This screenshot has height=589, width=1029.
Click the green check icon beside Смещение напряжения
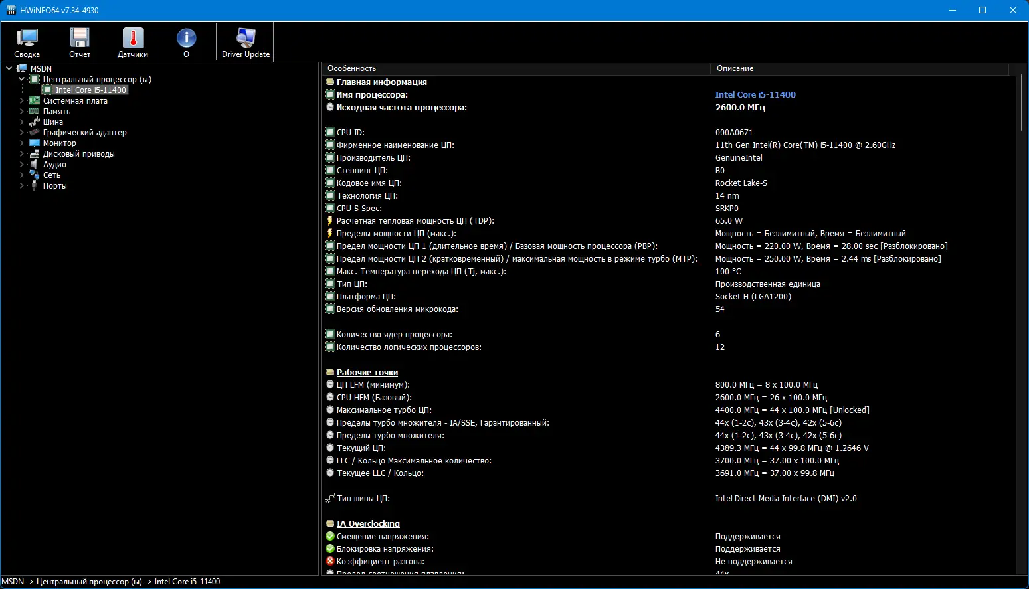[x=330, y=536]
